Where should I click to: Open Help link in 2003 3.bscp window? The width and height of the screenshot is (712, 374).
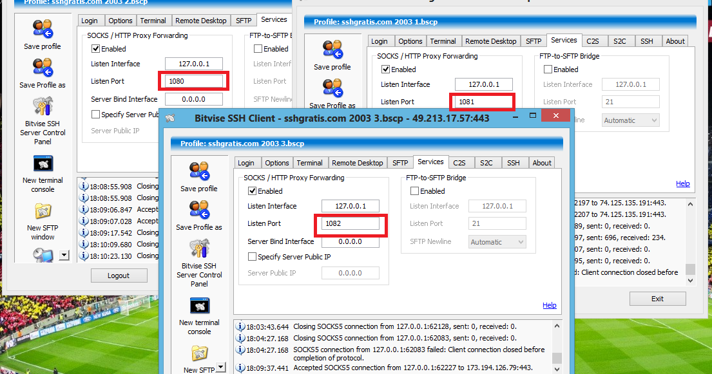point(550,306)
